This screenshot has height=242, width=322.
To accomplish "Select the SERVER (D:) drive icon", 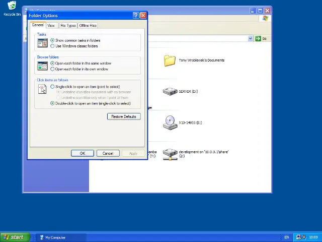I will pyautogui.click(x=170, y=91).
